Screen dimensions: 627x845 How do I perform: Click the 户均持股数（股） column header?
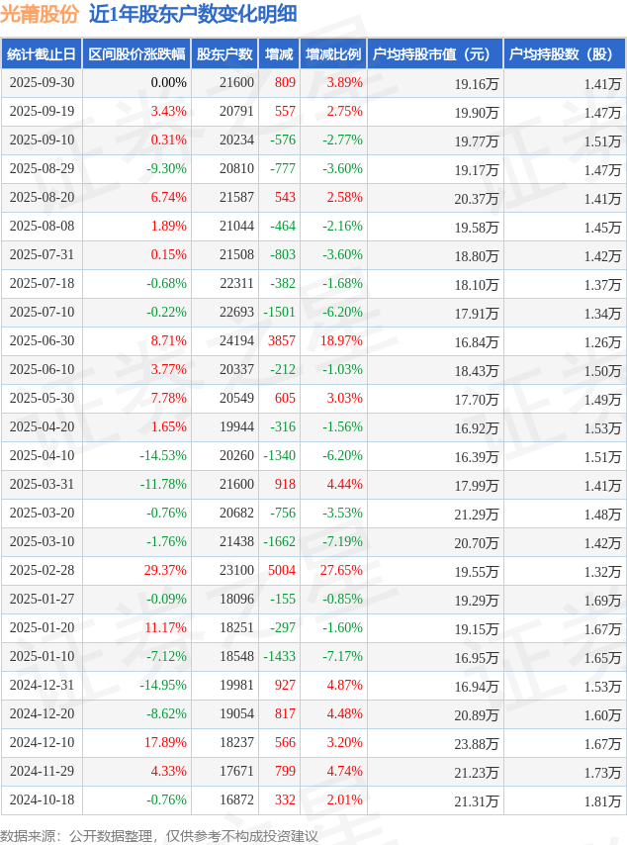pyautogui.click(x=565, y=54)
